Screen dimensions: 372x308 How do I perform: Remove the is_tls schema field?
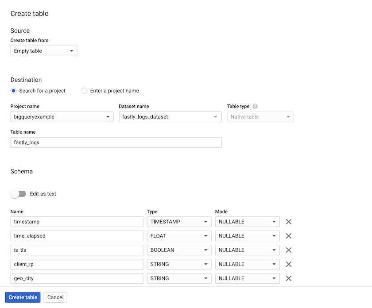coord(288,250)
